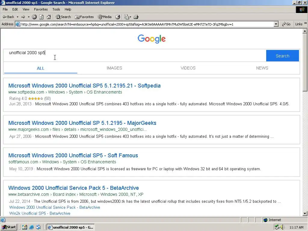This screenshot has width=308, height=231.
Task: Open 'Windows 2000 Unofficial Service Pack - BetaArchive' sublink
Action: [55, 207]
